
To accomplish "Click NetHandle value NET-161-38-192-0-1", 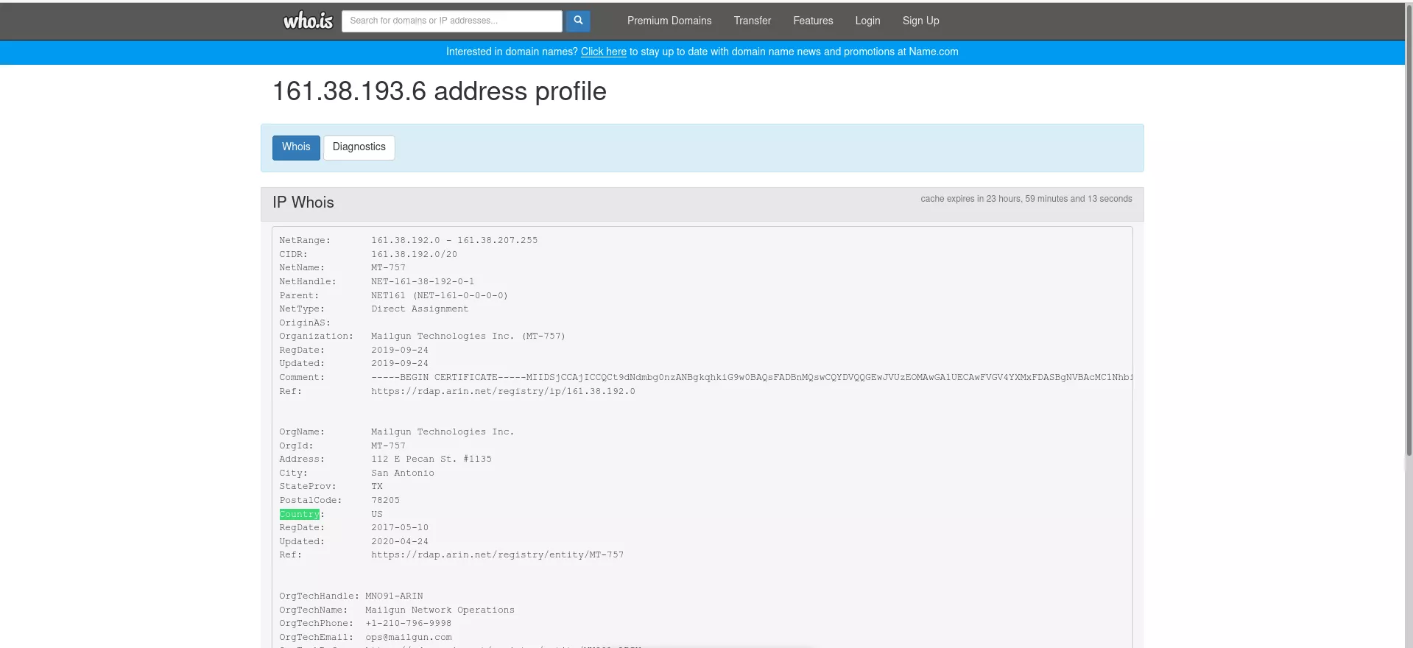I will (x=423, y=281).
